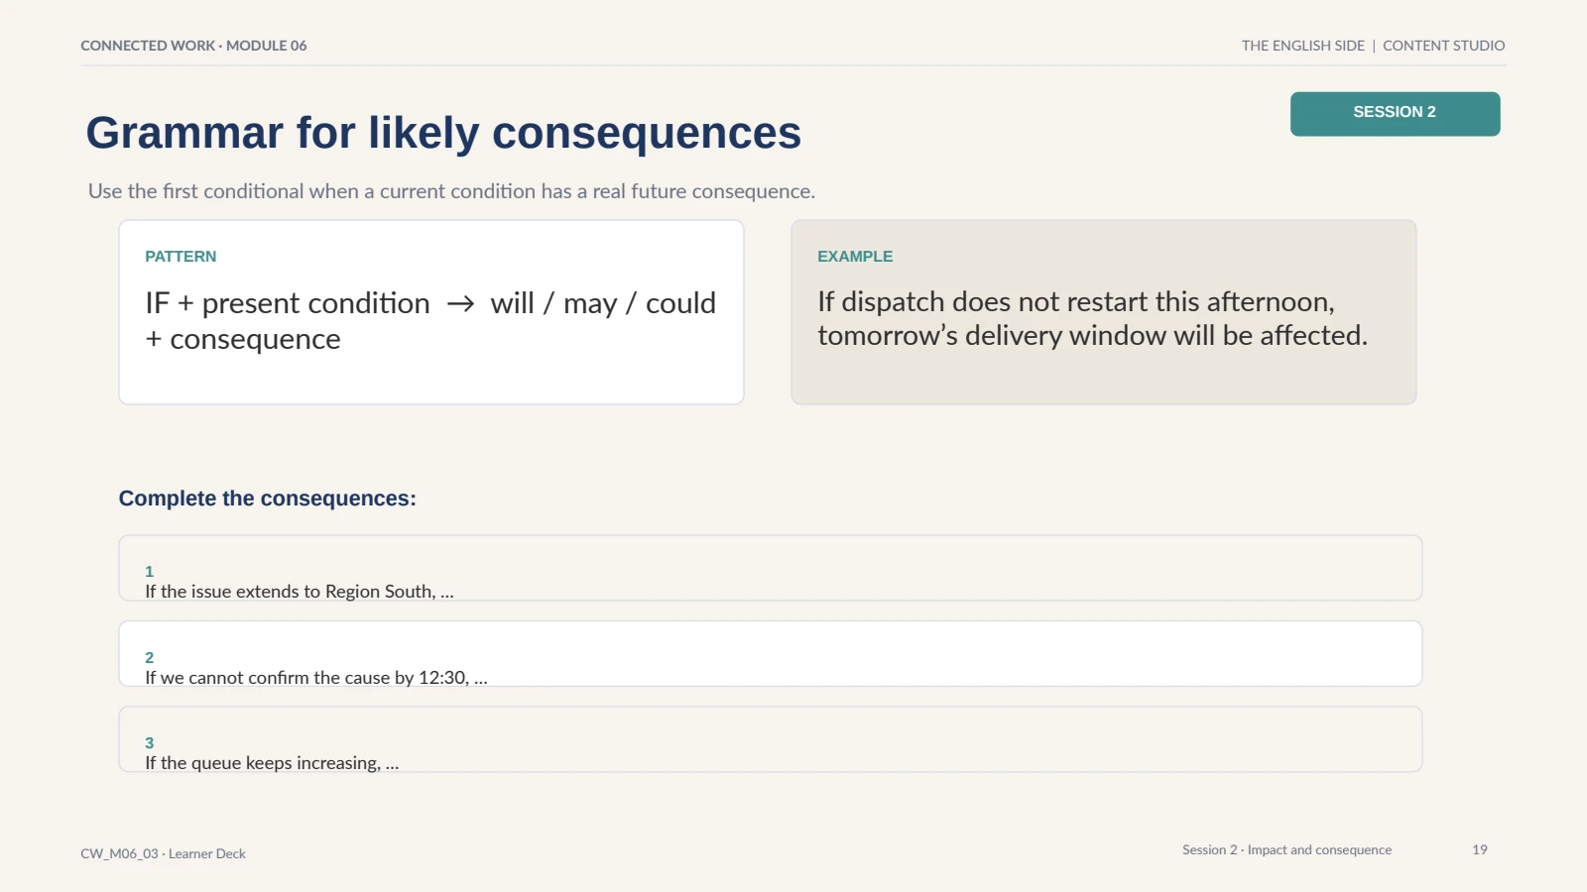Click the Complete the consequences heading
Viewport: 1587px width, 892px height.
pyautogui.click(x=268, y=499)
